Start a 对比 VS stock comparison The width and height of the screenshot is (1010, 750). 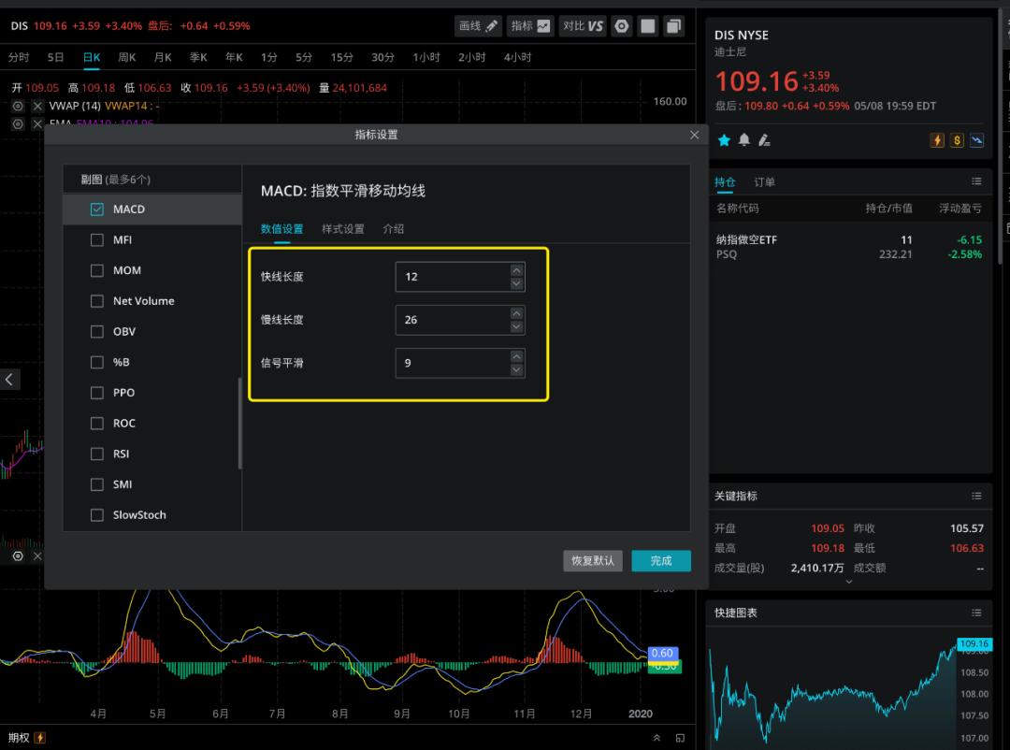[582, 26]
